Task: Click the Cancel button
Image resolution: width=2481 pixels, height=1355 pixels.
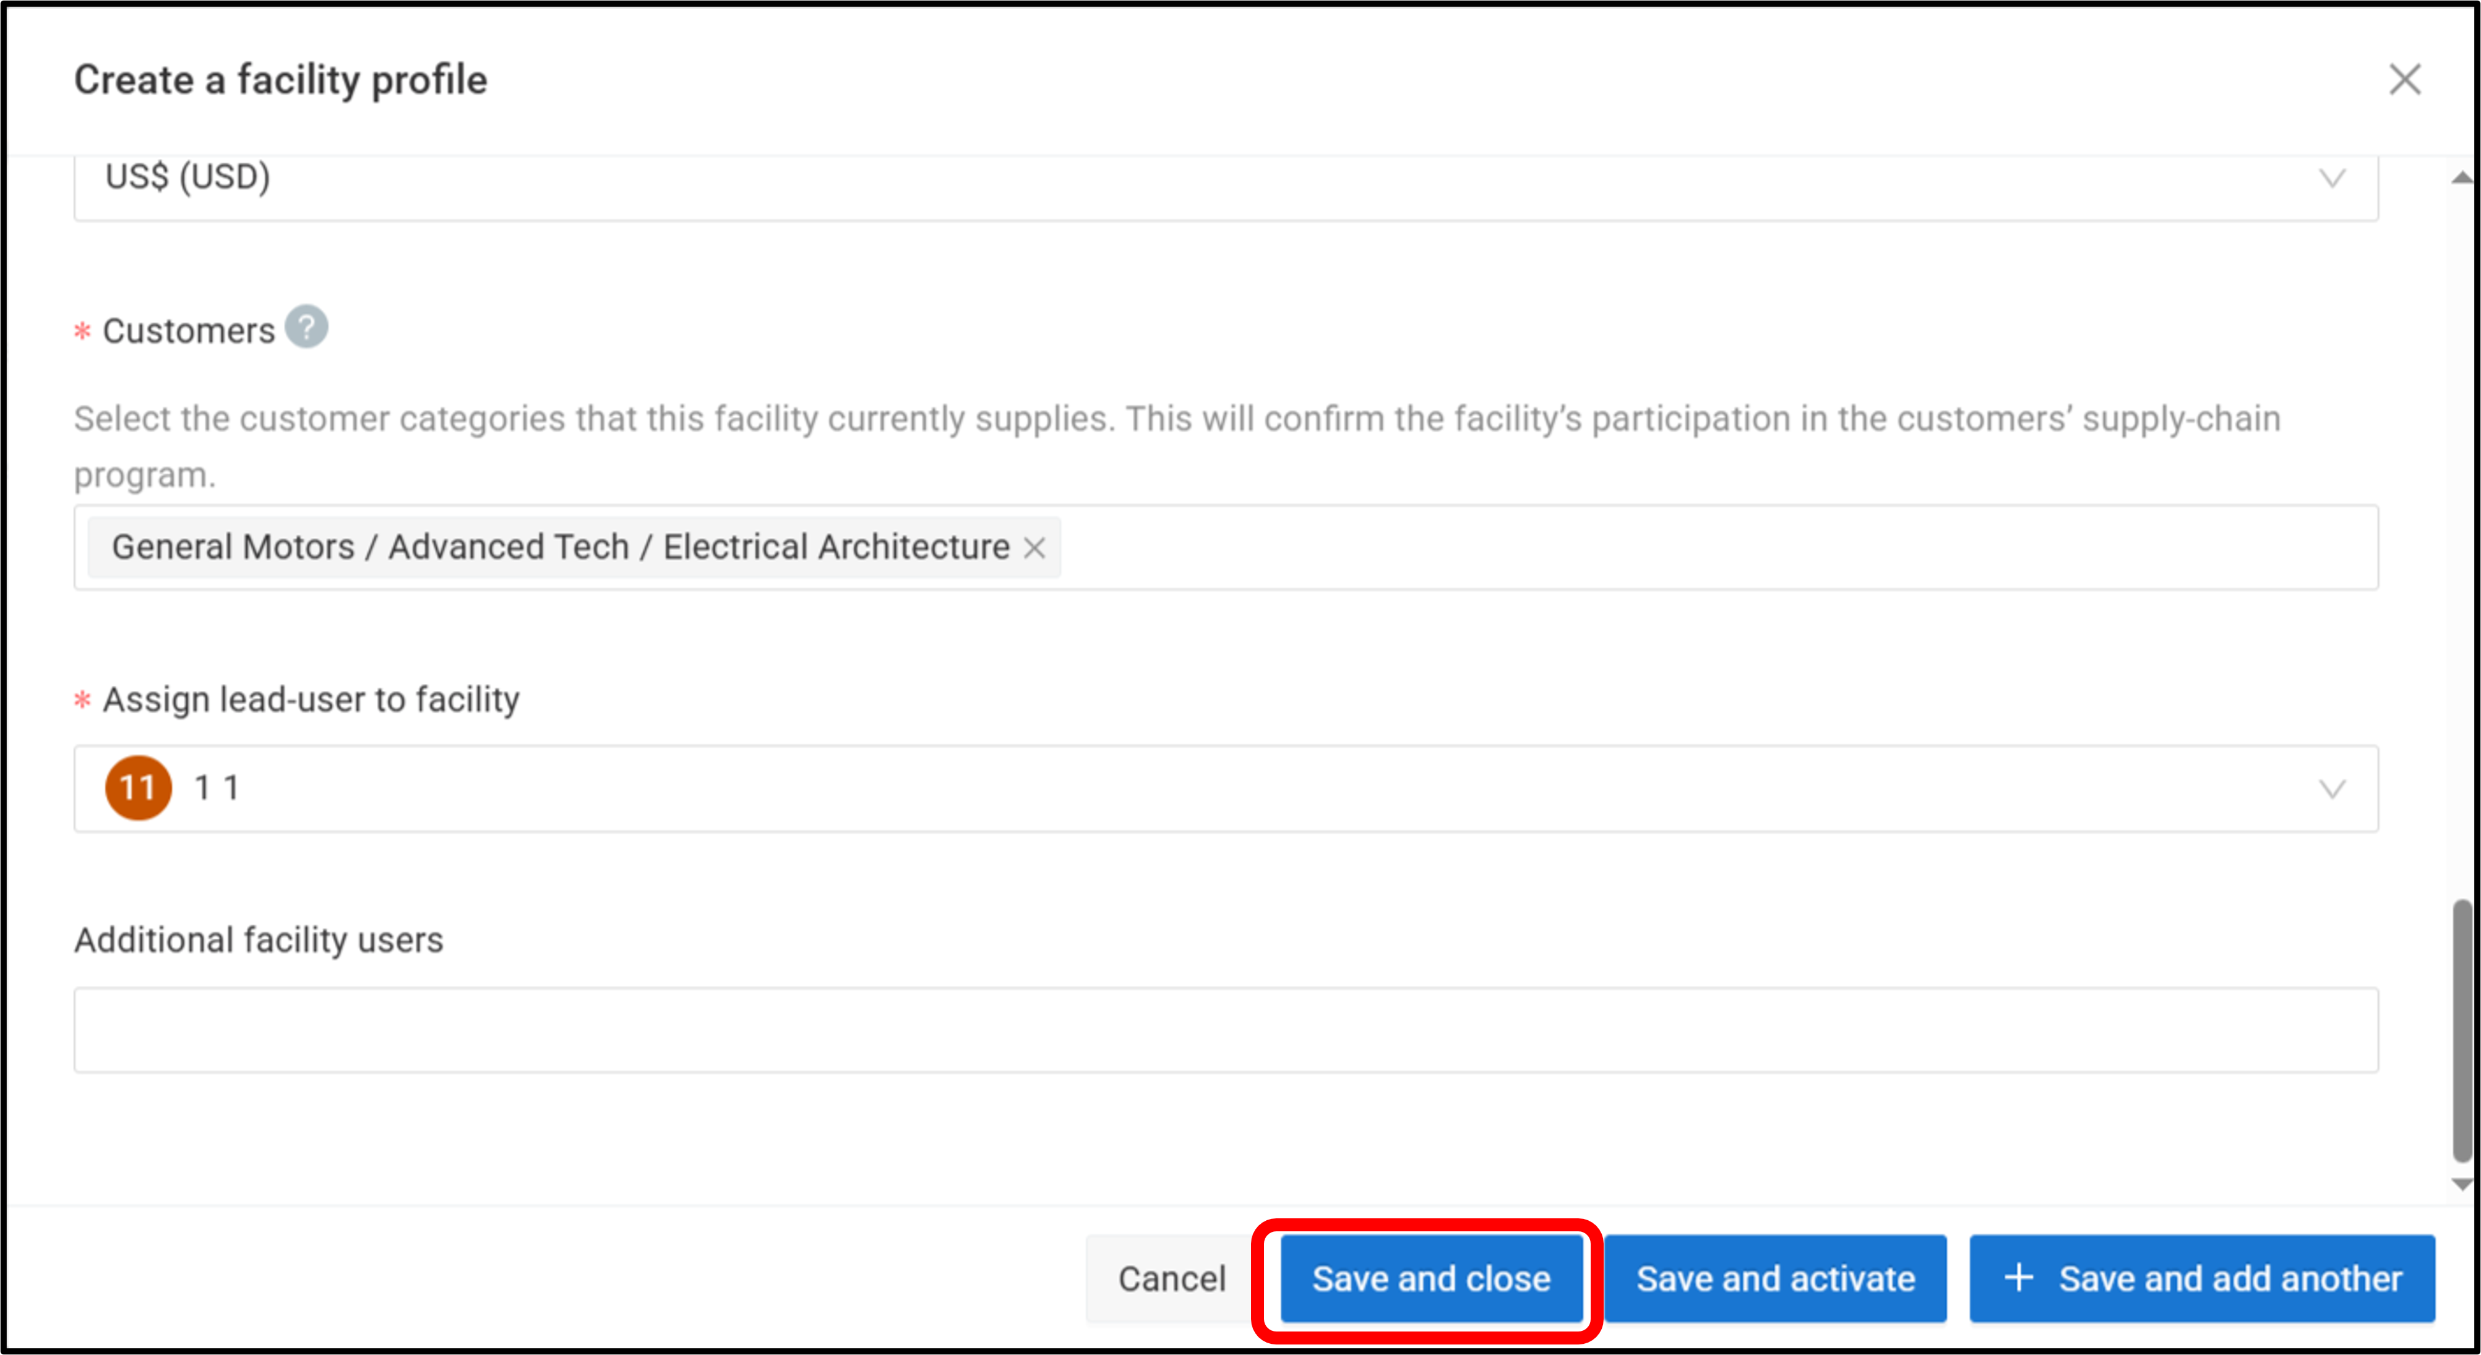Action: (x=1171, y=1278)
